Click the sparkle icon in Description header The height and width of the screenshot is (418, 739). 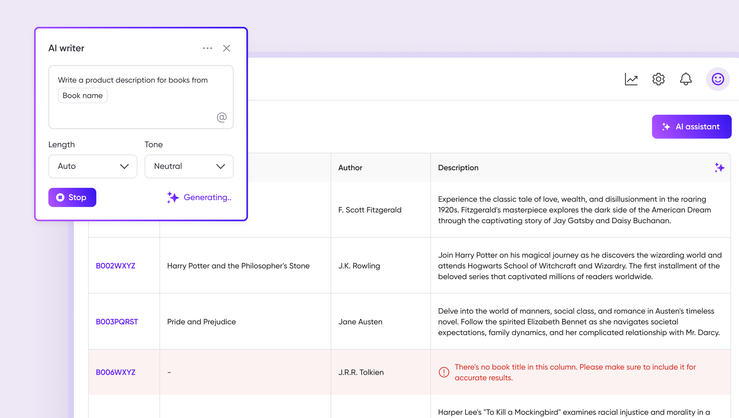click(719, 167)
